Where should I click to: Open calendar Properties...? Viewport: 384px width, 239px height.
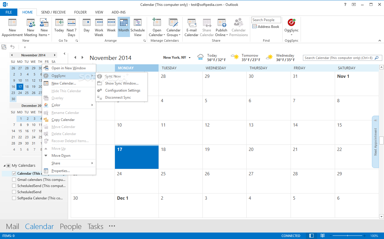pyautogui.click(x=69, y=171)
